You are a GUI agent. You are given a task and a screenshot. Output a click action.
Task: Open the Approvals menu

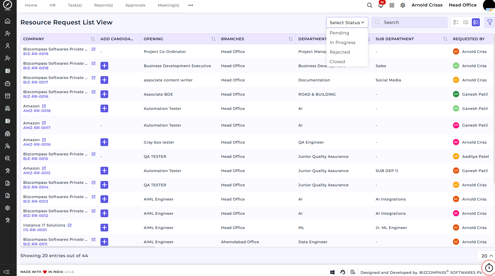[135, 5]
